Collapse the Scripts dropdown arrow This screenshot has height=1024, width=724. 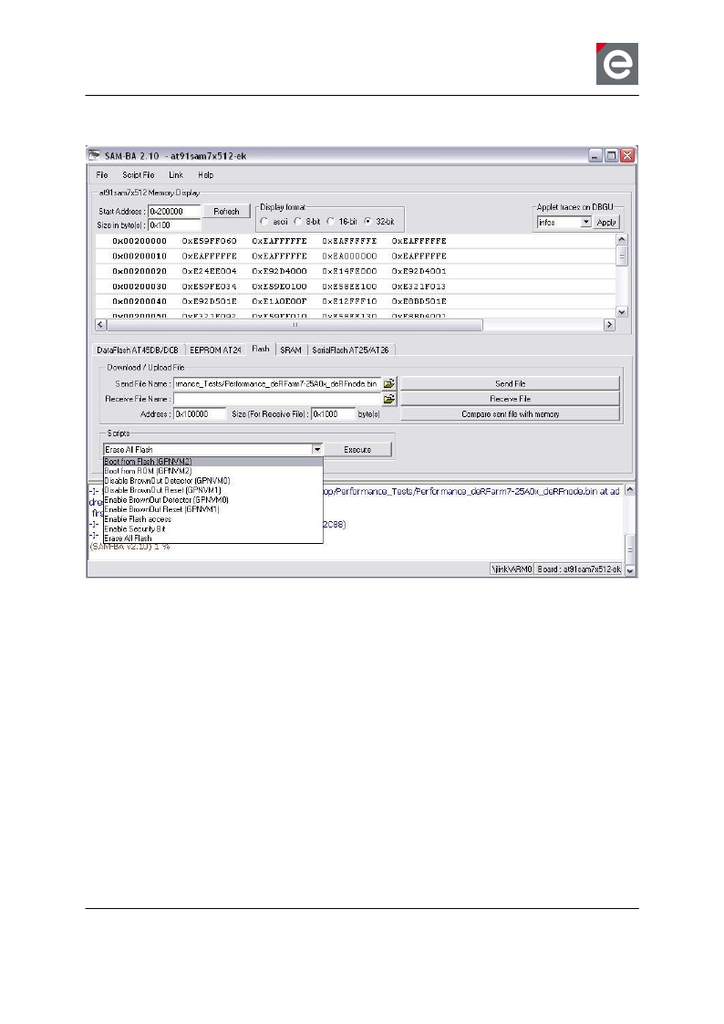point(317,449)
